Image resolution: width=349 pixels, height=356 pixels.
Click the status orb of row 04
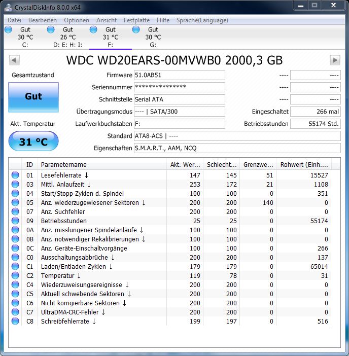click(x=15, y=193)
